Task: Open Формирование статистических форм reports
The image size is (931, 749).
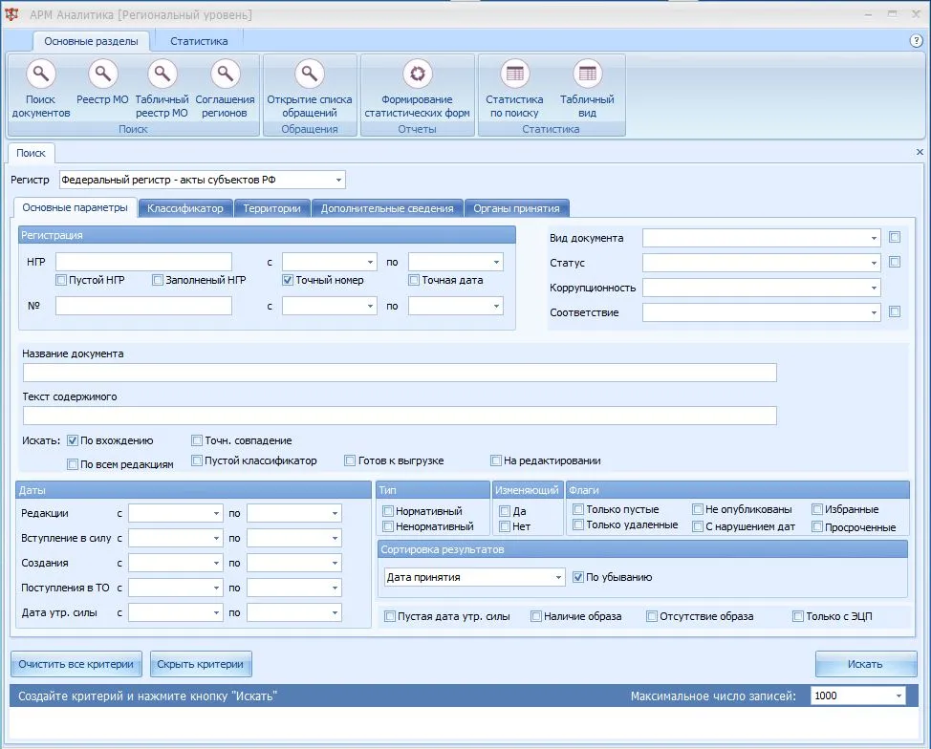Action: tap(417, 88)
